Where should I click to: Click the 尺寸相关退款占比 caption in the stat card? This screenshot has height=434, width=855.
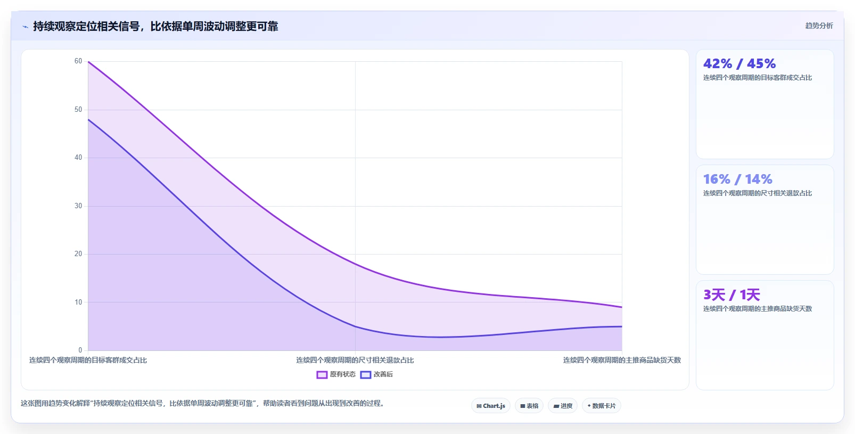[x=758, y=193]
